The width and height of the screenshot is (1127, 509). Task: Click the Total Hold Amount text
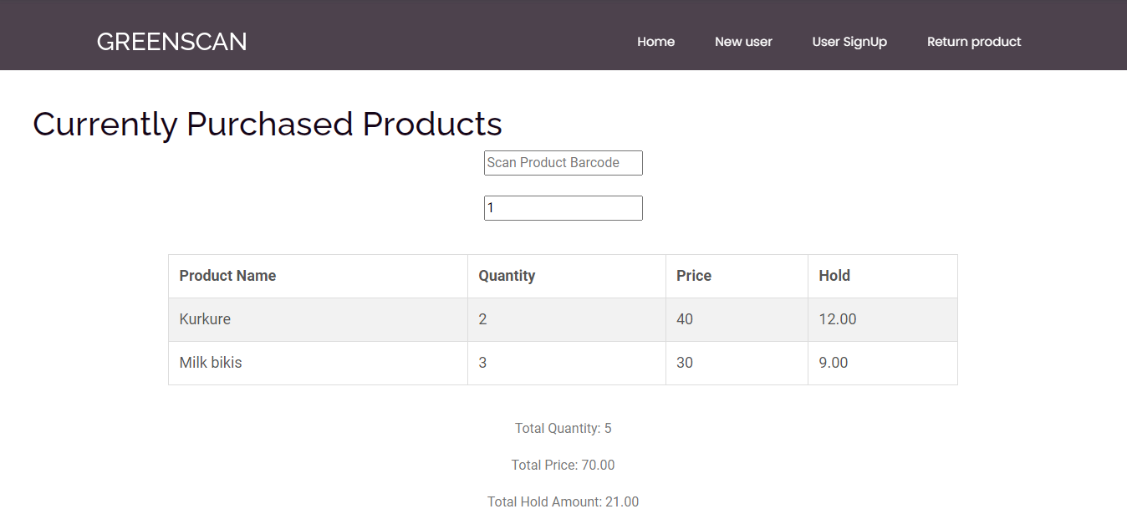[x=563, y=501]
